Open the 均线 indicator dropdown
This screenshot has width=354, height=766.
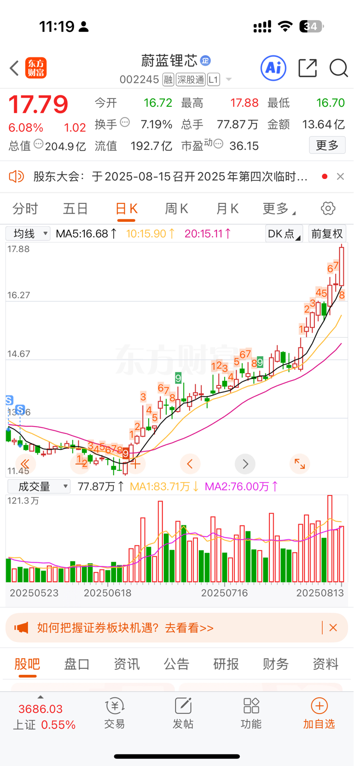coord(28,234)
